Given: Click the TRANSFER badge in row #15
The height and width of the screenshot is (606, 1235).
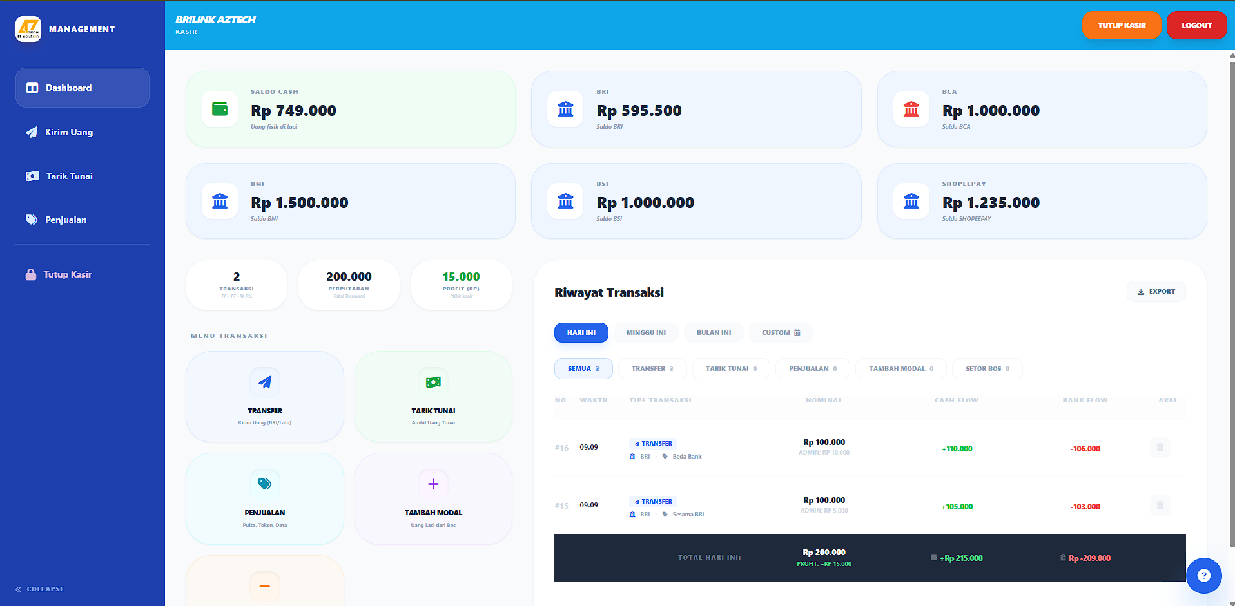Looking at the screenshot, I should click(x=653, y=502).
